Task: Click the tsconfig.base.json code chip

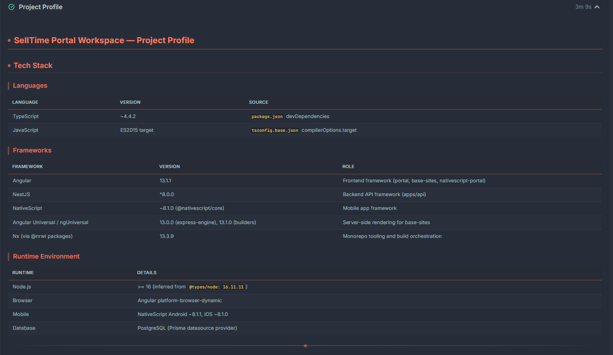Action: (275, 130)
